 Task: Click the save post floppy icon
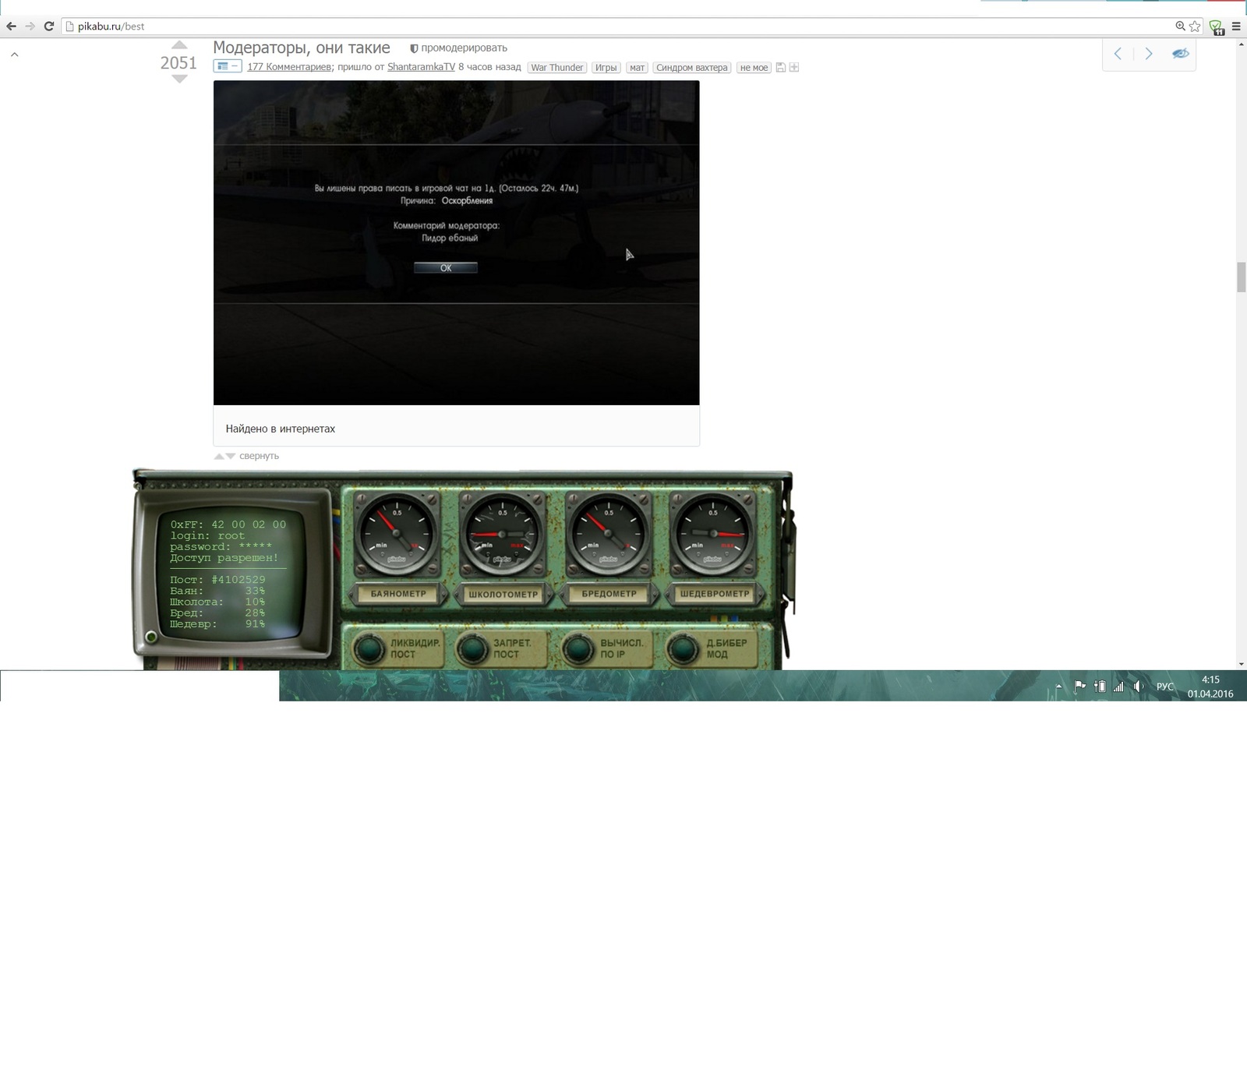tap(780, 68)
